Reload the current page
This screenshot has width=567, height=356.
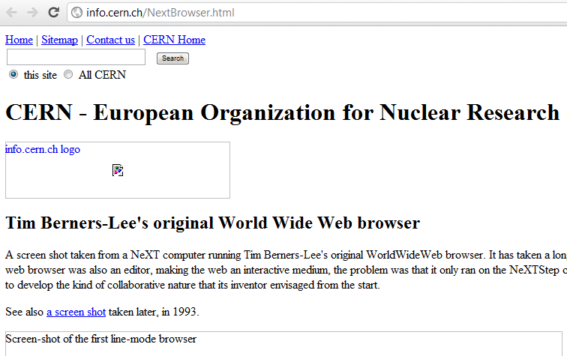[53, 12]
